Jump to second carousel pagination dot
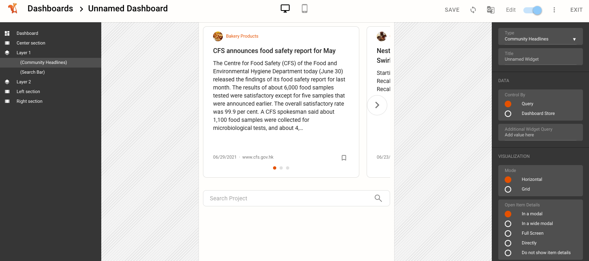The width and height of the screenshot is (589, 261). point(281,168)
